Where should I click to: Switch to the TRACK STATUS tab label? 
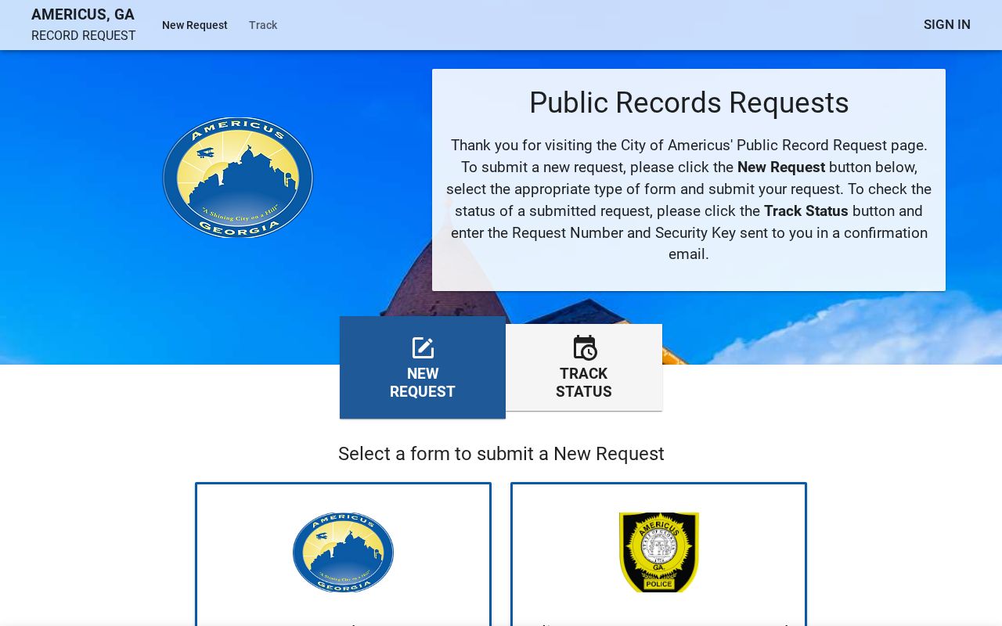pyautogui.click(x=584, y=383)
